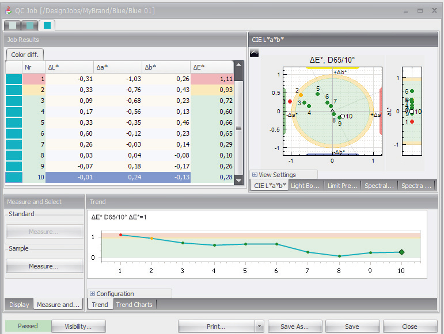Click trend chart diamond marker at sample 10
The width and height of the screenshot is (444, 334).
401,252
